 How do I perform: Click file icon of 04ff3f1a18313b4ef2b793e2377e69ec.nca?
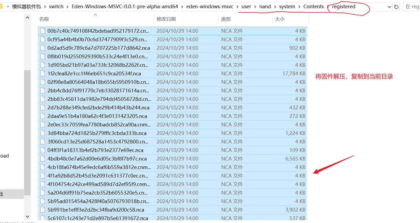42,150
